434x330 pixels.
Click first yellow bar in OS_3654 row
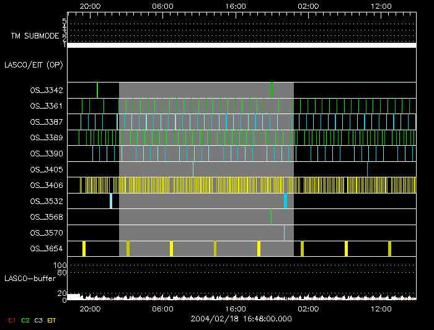[x=84, y=249]
